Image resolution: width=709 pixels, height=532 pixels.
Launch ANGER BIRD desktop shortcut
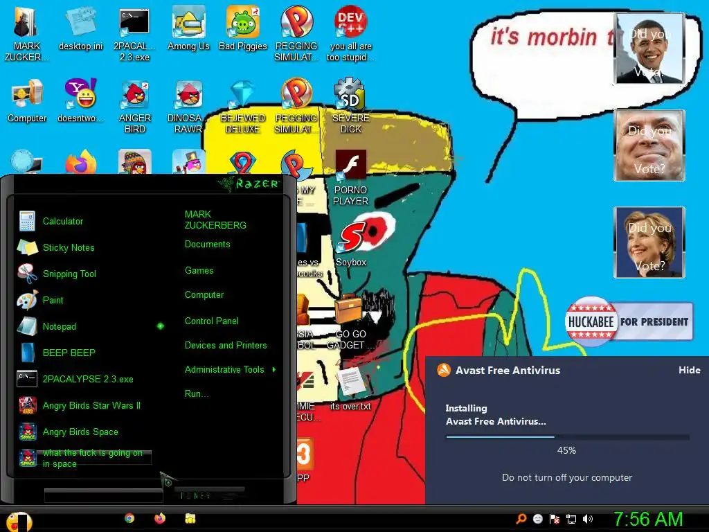(135, 106)
